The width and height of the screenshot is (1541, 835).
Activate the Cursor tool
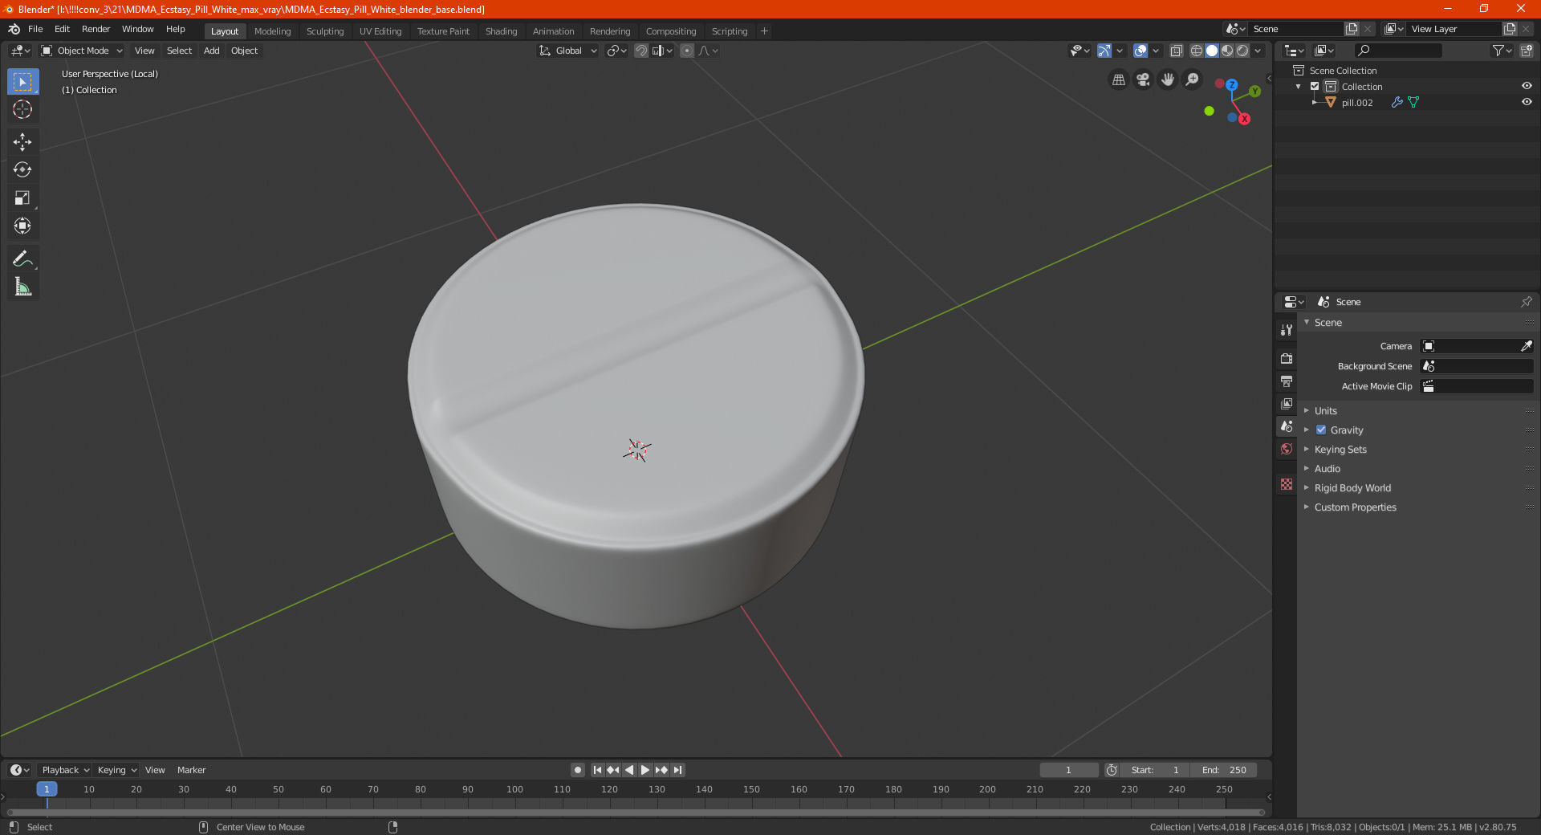(22, 109)
